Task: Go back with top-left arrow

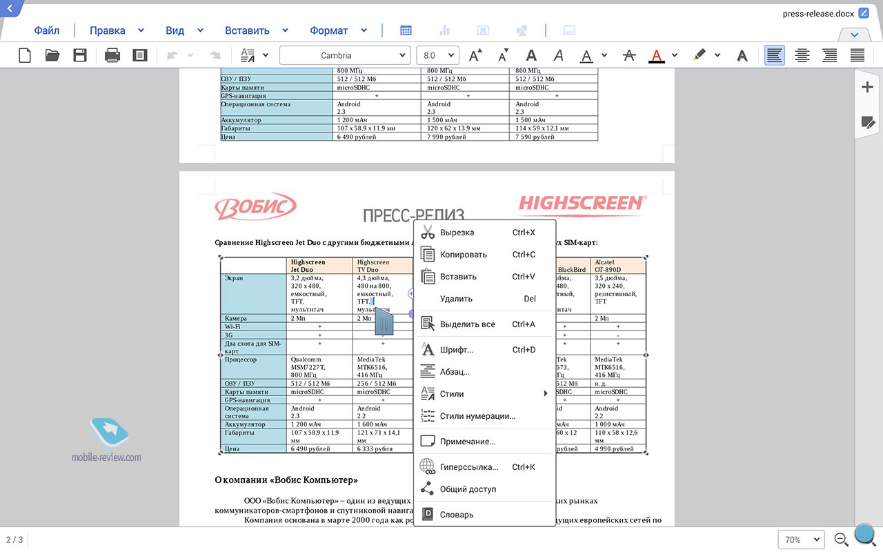Action: point(10,8)
